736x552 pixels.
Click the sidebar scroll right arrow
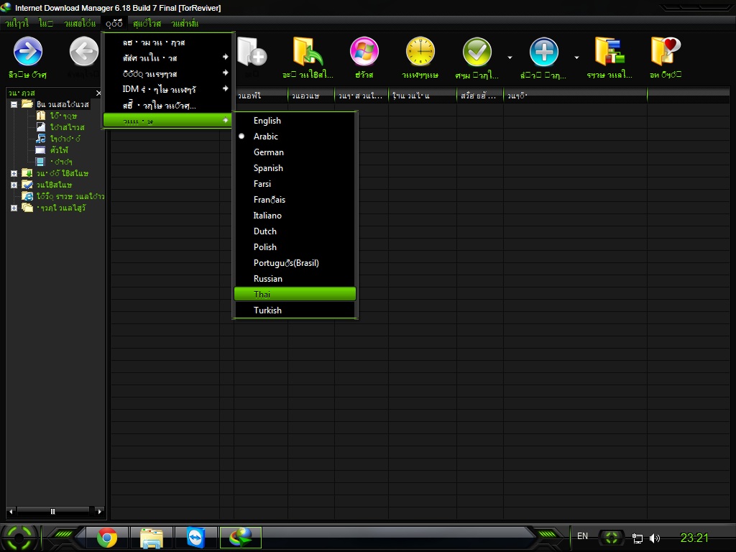pyautogui.click(x=98, y=511)
